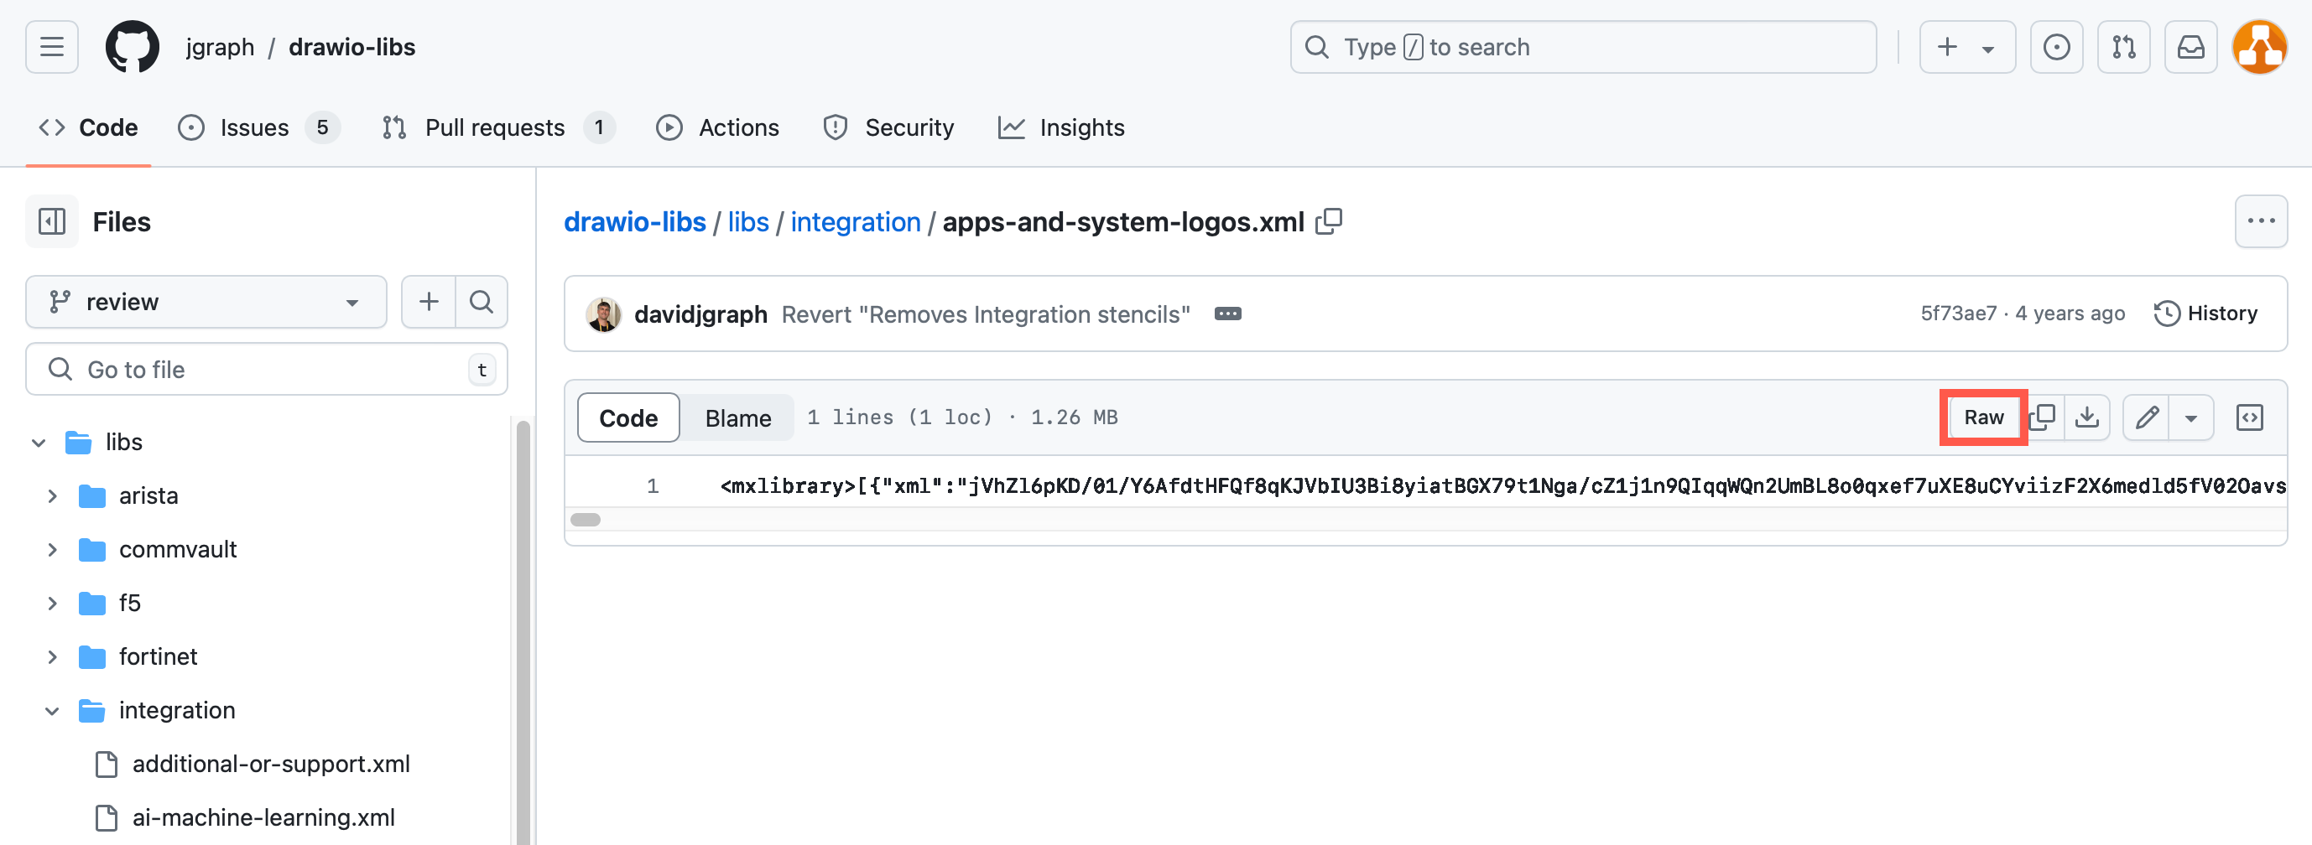Copy the file path next to apps-and-system-logos.xml
This screenshot has height=845, width=2312.
pyautogui.click(x=1330, y=221)
